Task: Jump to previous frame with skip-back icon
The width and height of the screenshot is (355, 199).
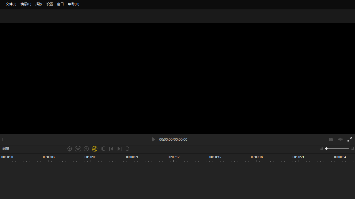Action: 111,149
